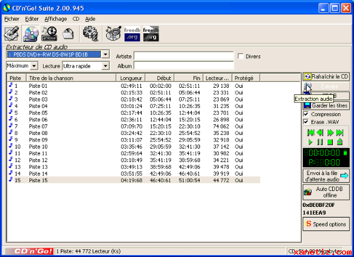
Task: Click the music note icon of track 7
Action: tap(11, 126)
